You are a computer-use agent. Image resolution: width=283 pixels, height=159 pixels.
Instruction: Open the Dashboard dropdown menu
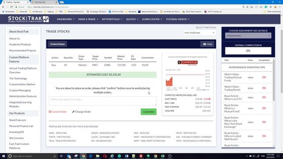point(66,19)
